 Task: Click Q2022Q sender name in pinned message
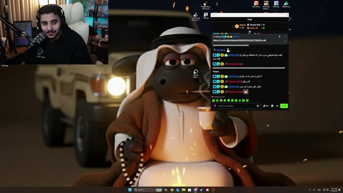236,37
